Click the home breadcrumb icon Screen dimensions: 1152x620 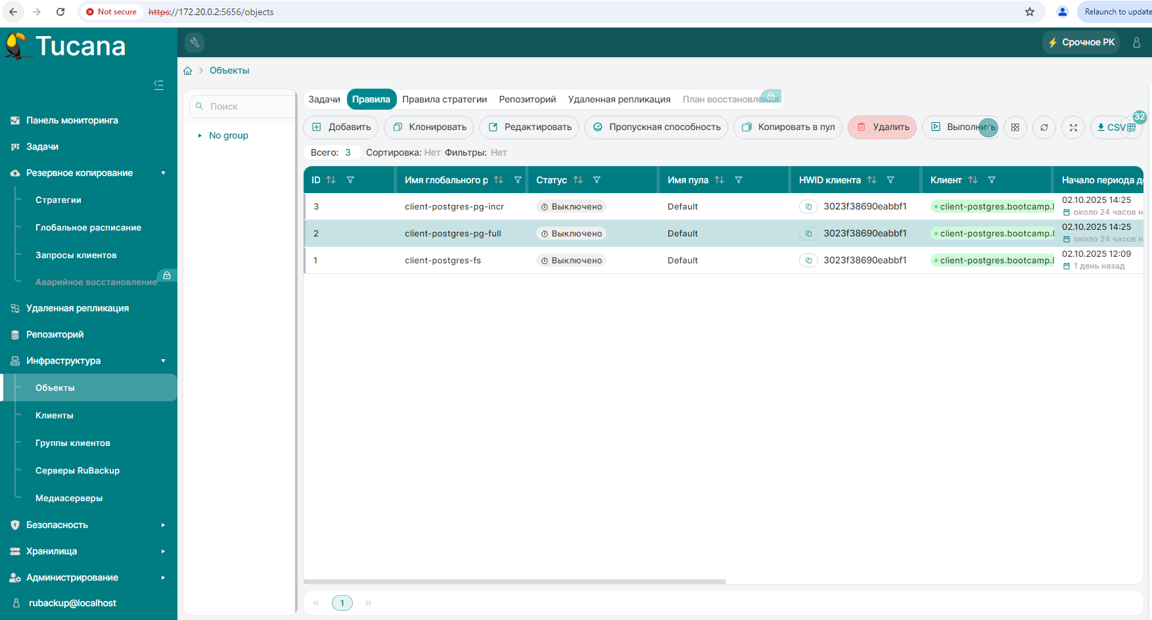point(188,71)
